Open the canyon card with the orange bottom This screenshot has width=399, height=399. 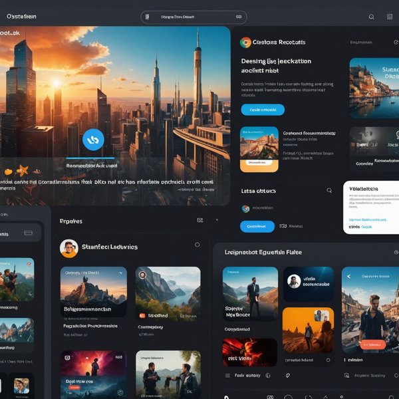tap(259, 150)
